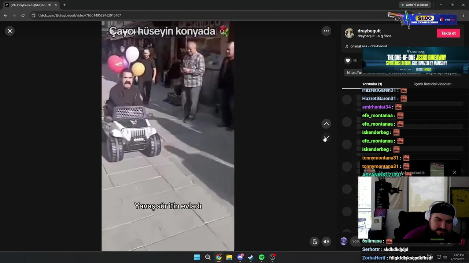469x263 pixels.
Task: Click chat username emirhaniat34
Action: tap(376, 107)
